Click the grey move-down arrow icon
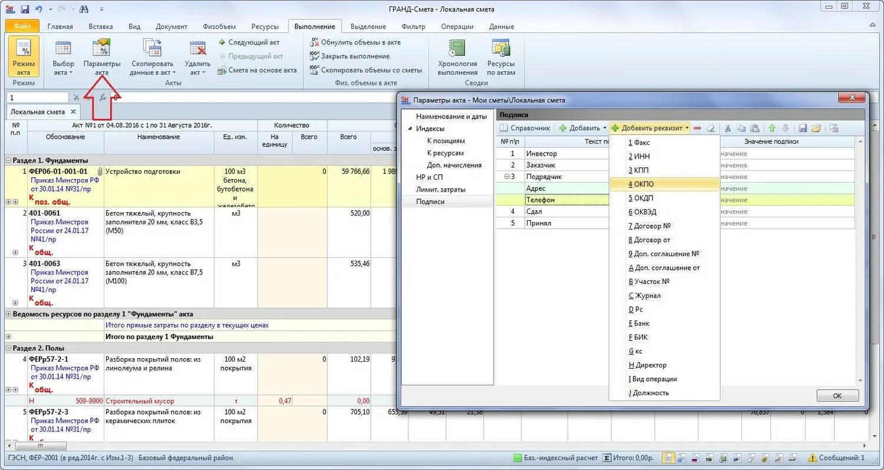Image resolution: width=884 pixels, height=470 pixels. 785,128
